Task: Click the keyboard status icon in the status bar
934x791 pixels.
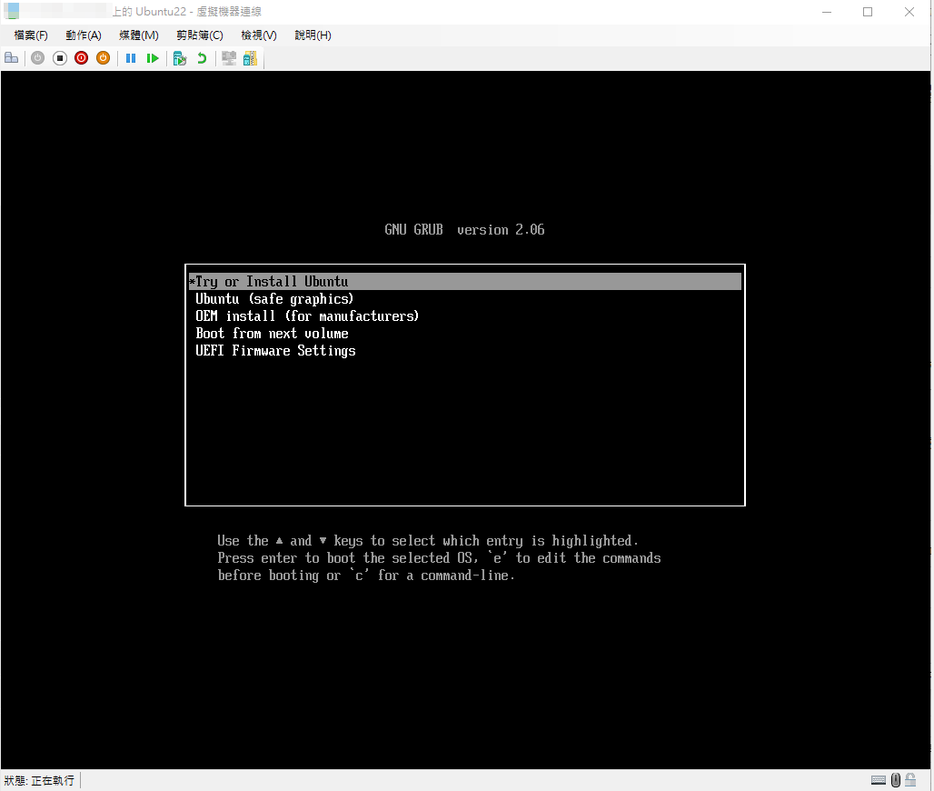Action: [x=878, y=780]
